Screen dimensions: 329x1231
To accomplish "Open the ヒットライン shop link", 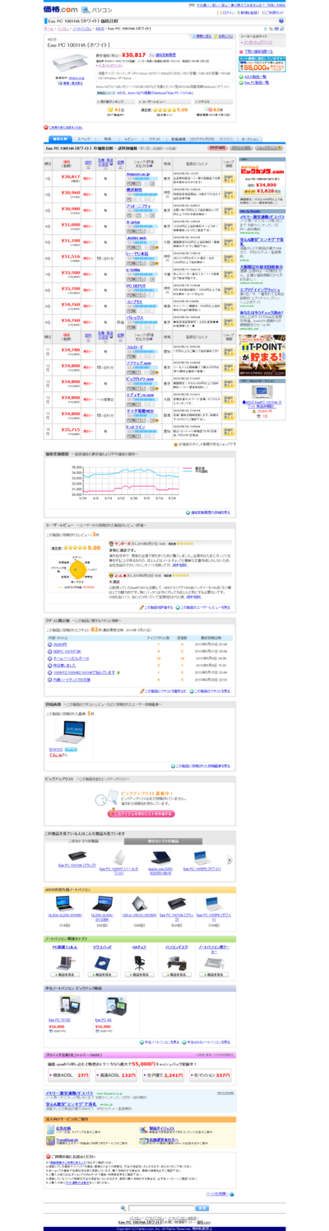I will (x=136, y=426).
